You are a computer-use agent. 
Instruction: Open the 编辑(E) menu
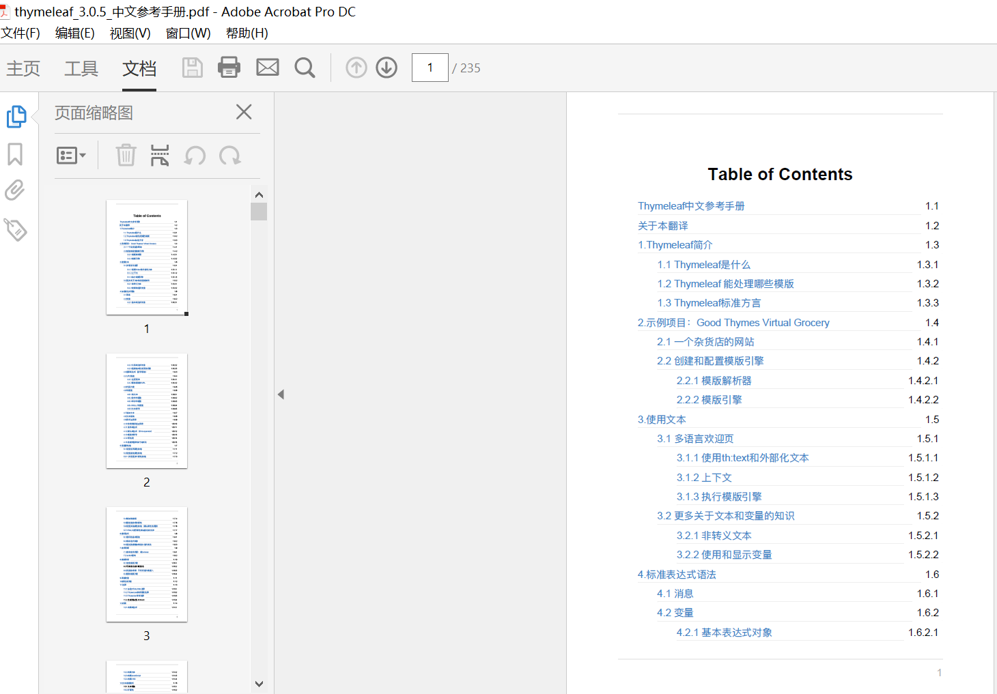(x=75, y=33)
